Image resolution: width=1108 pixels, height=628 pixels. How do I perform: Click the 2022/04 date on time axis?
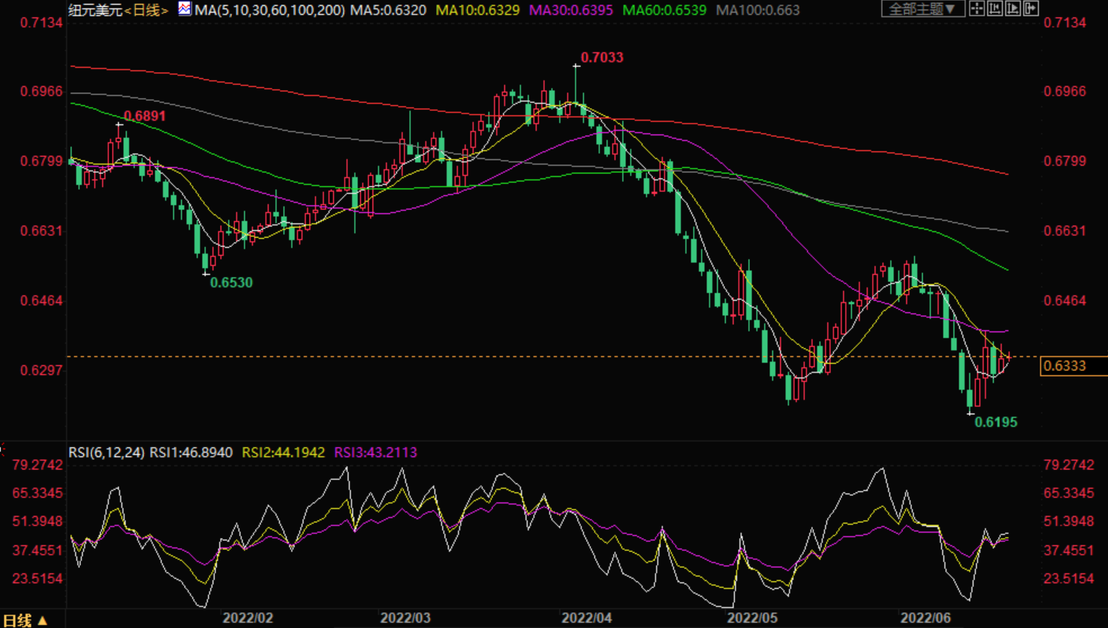tap(586, 618)
